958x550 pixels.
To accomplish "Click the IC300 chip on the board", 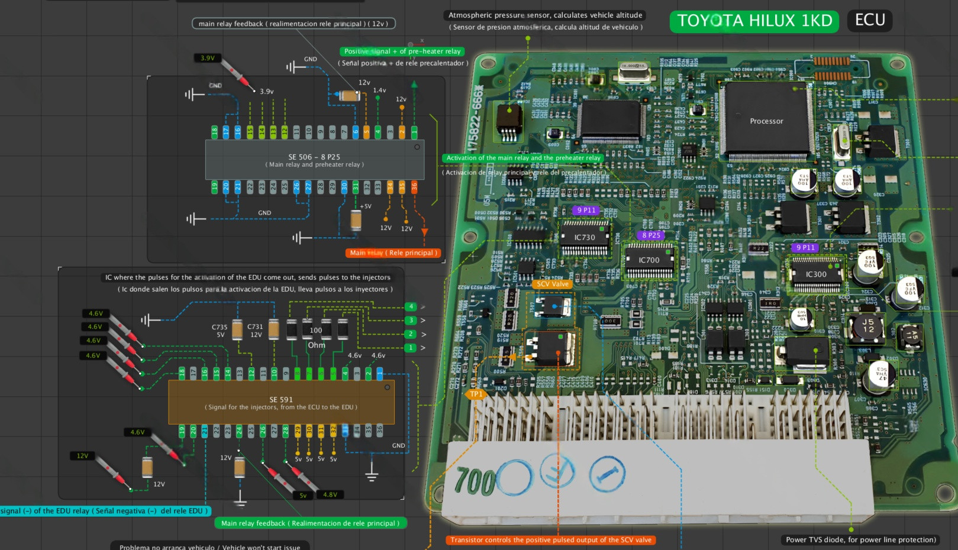I will [x=816, y=274].
